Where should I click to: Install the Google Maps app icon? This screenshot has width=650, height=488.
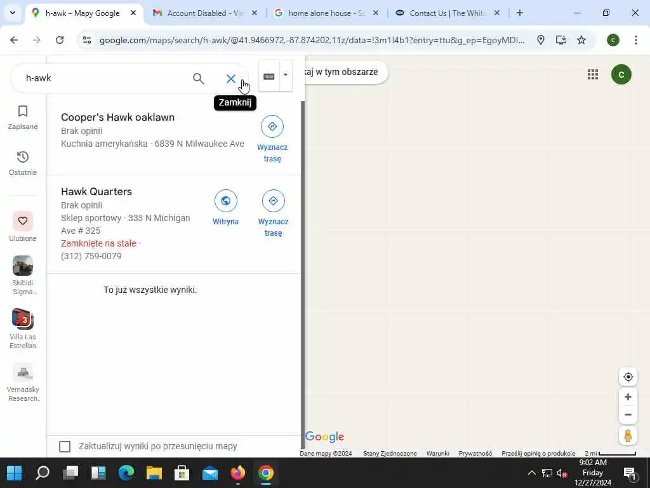point(561,40)
